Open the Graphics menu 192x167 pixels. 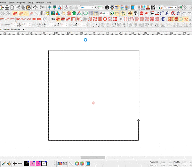tap(21, 3)
